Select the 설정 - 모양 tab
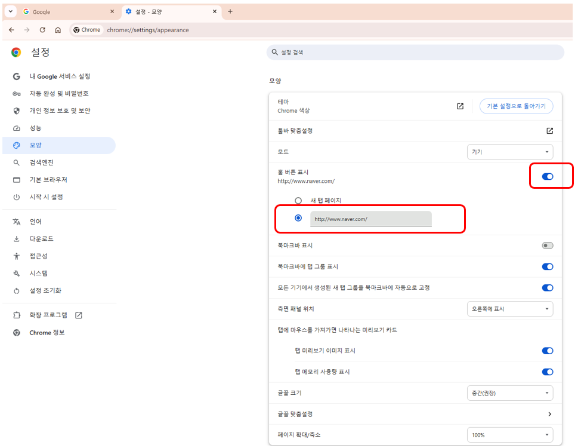This screenshot has width=584, height=448. tap(171, 12)
